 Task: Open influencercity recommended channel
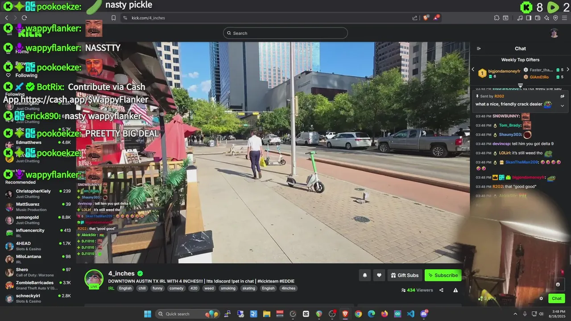(38, 233)
